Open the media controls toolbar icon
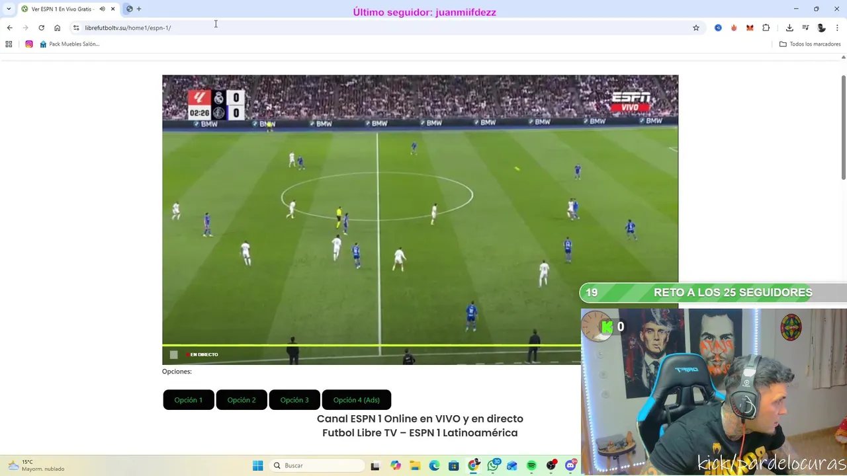 pyautogui.click(x=805, y=28)
